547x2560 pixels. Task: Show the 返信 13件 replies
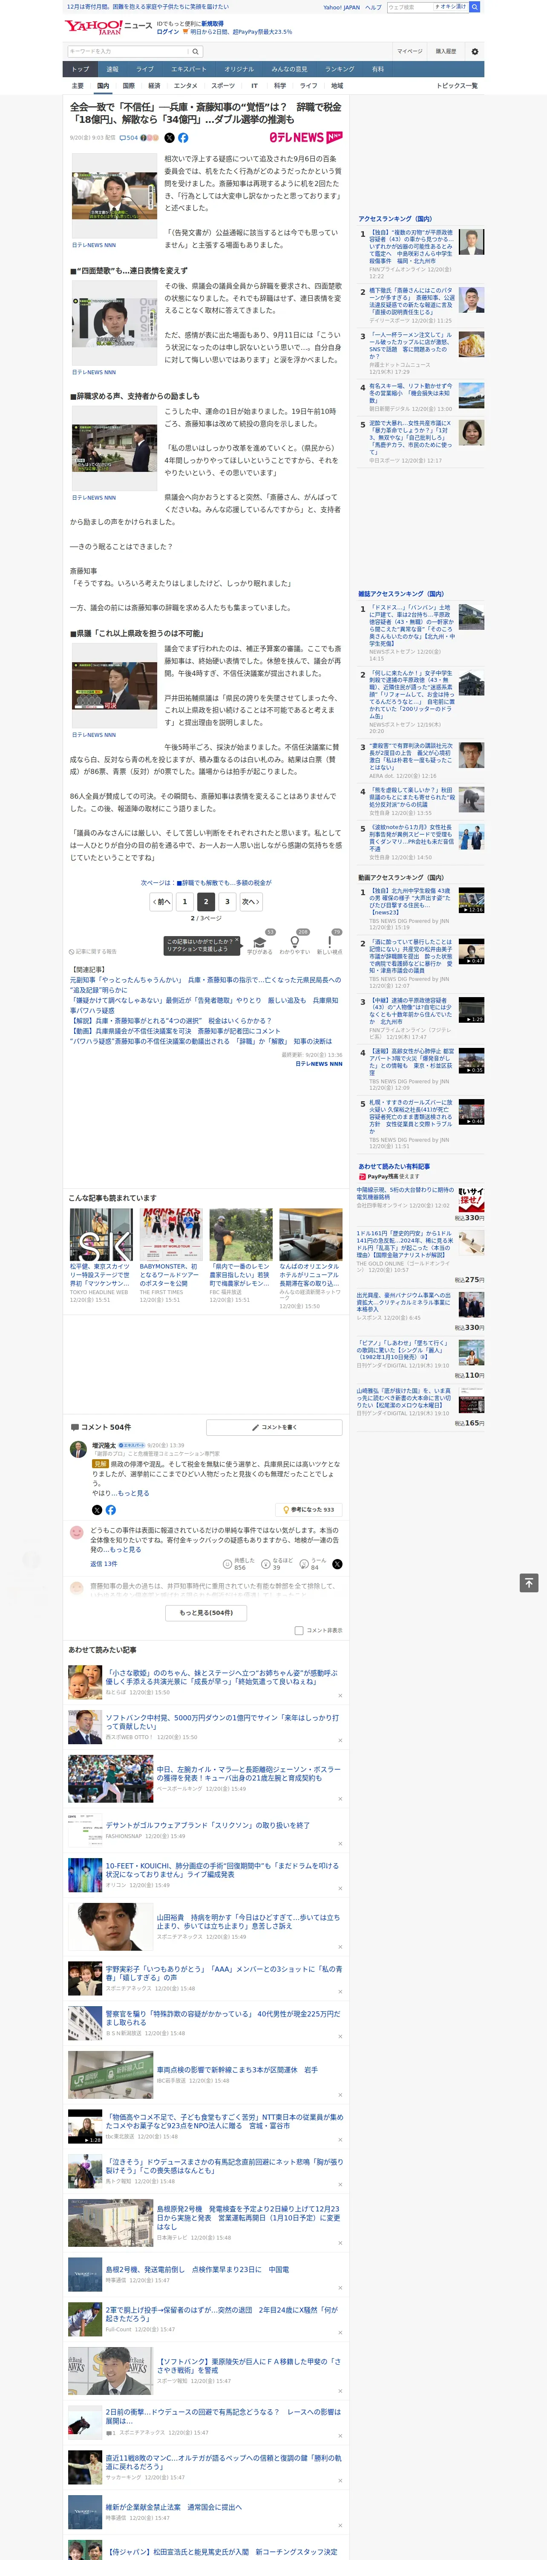pos(103,1563)
